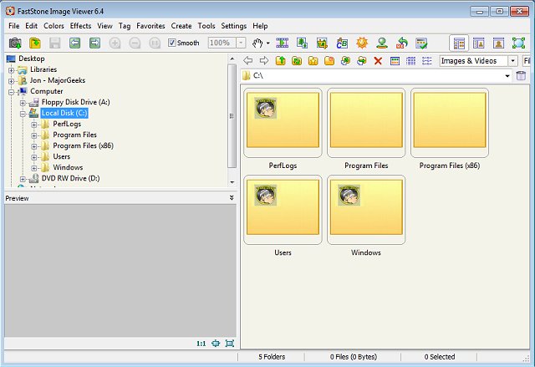Open the C:\ address path dropdown

pos(507,76)
